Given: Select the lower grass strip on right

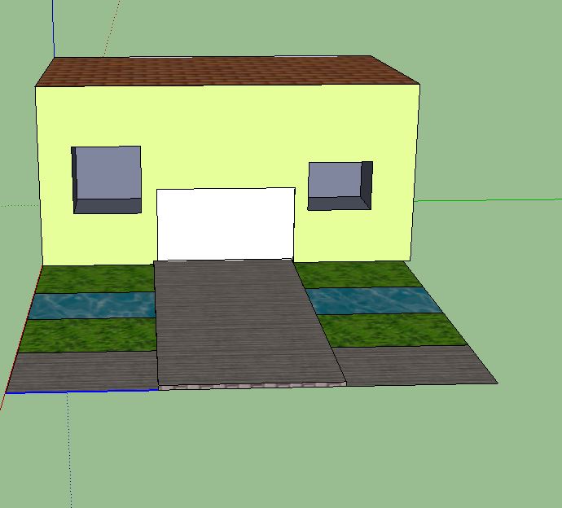Looking at the screenshot, I should (x=391, y=330).
